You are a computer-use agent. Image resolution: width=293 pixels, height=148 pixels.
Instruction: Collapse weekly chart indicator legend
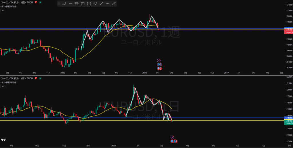click(3, 10)
